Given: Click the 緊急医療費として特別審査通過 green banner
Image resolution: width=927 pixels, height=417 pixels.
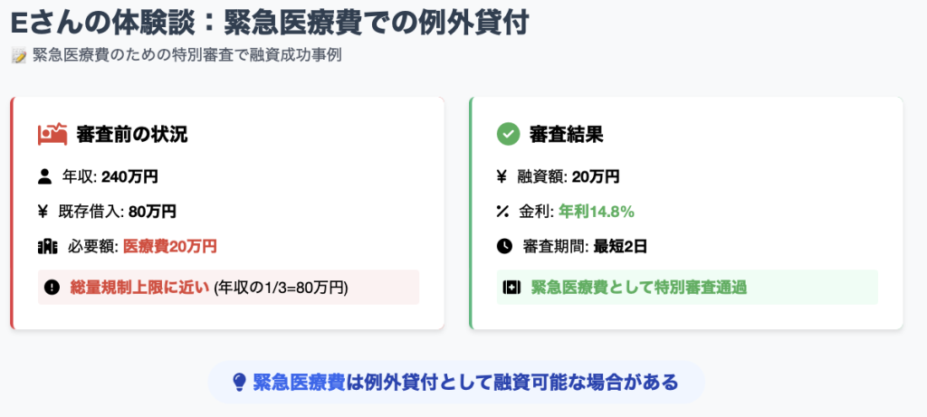Looking at the screenshot, I should (x=688, y=288).
